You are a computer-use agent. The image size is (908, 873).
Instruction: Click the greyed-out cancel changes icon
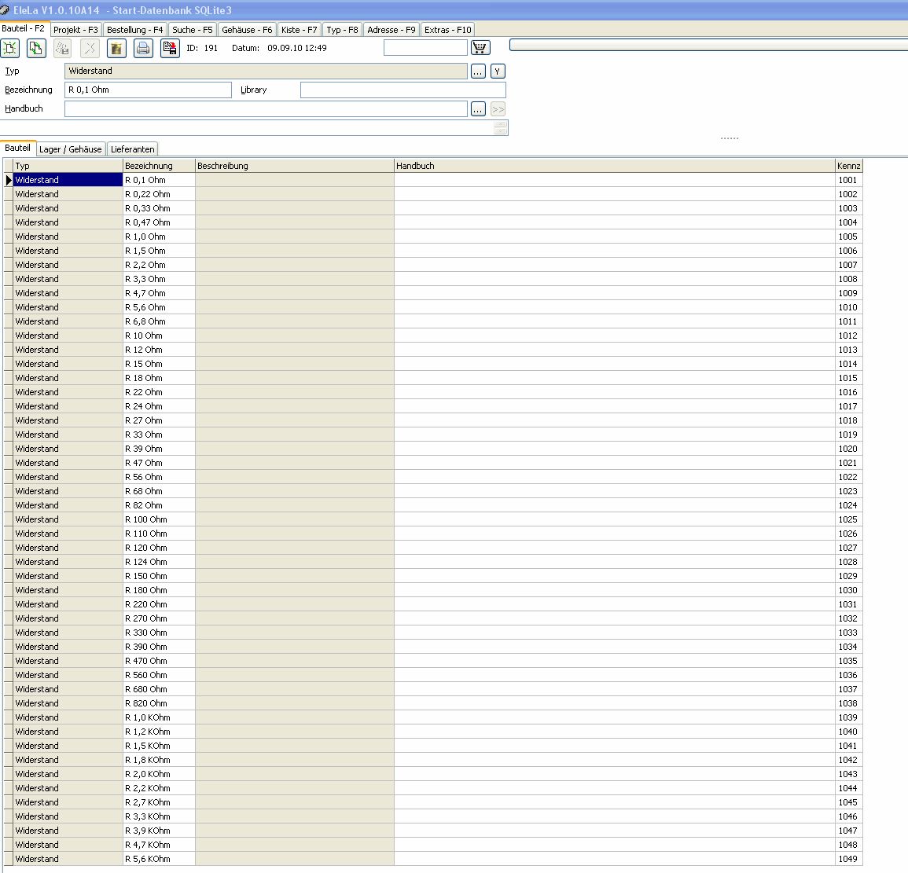click(x=90, y=48)
